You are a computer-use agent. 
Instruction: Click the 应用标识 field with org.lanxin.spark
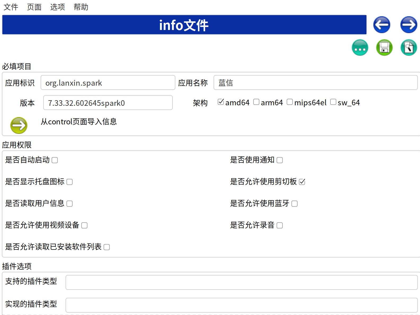tap(108, 82)
